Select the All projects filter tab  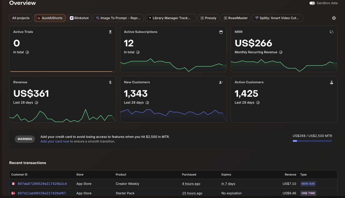21,18
